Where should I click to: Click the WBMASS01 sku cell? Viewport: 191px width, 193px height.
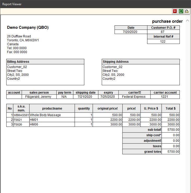[21, 115]
